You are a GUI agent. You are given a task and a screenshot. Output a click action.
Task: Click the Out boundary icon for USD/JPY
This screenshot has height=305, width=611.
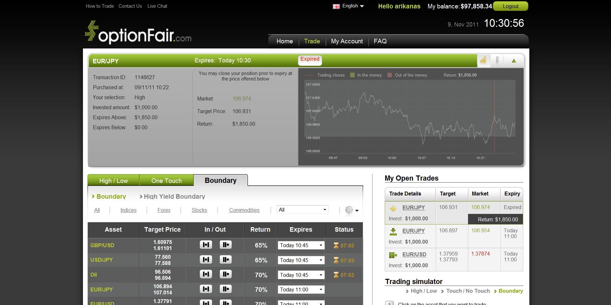pyautogui.click(x=226, y=259)
